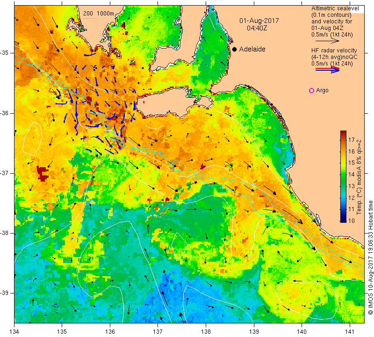Click the 200 1000m depth contour label
Screen dimensions: 374x337
point(99,14)
